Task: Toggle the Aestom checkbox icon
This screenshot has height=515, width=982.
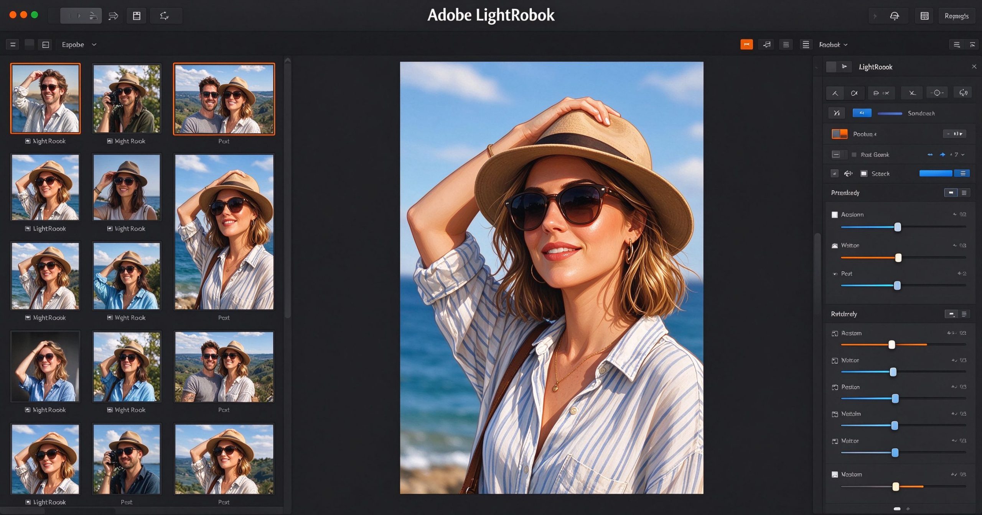Action: tap(834, 333)
